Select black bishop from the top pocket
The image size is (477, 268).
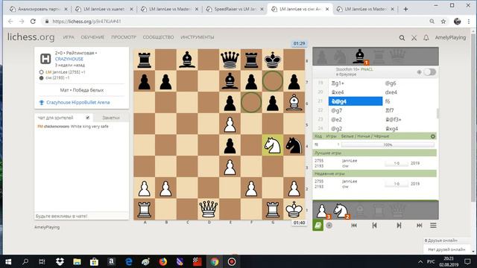click(x=360, y=57)
